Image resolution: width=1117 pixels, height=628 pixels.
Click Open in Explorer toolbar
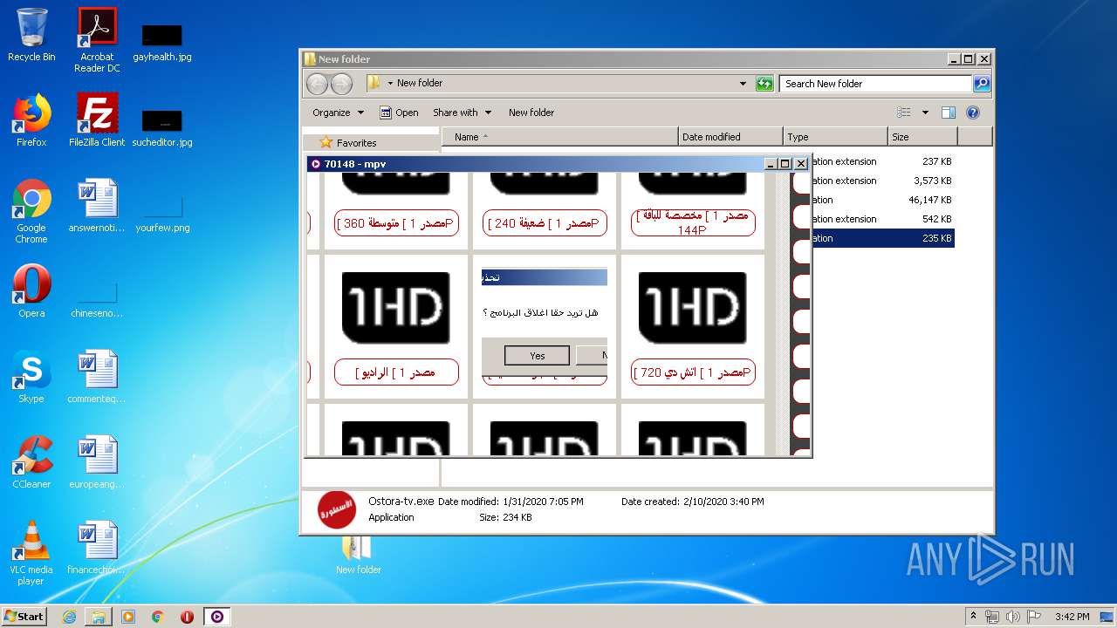(x=399, y=113)
